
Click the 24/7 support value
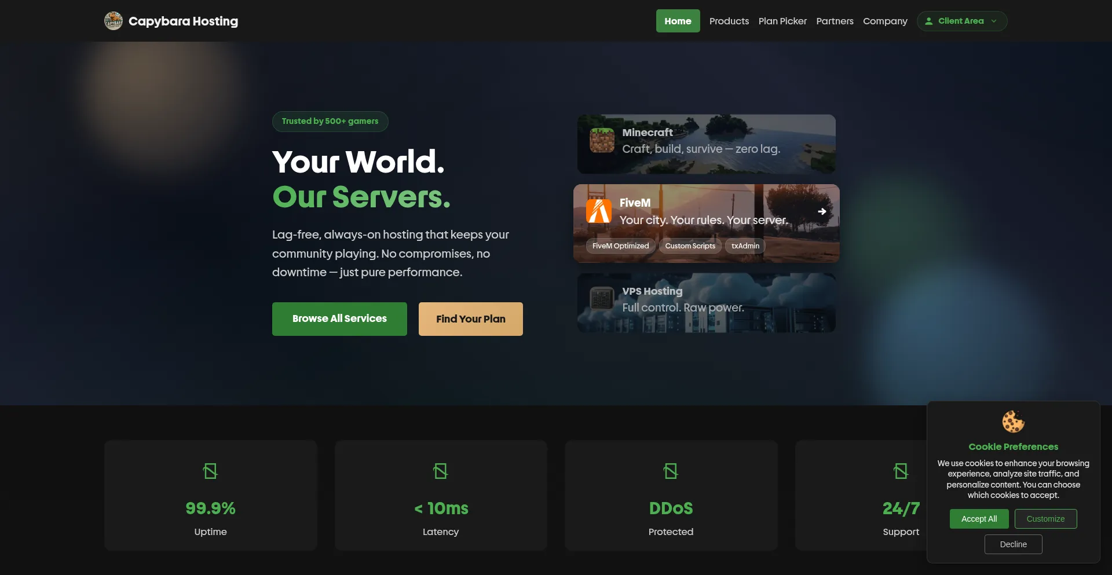pyautogui.click(x=901, y=508)
